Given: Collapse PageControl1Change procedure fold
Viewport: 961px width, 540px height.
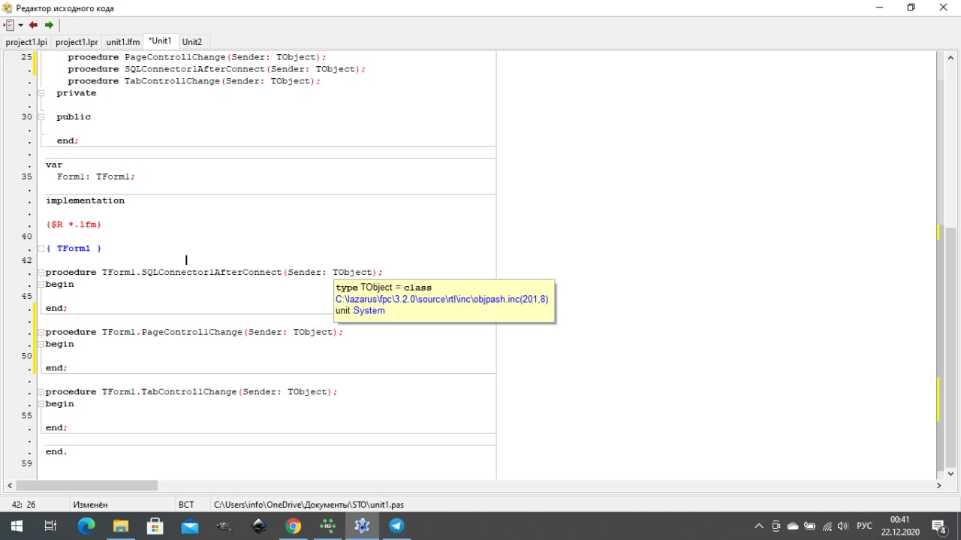Looking at the screenshot, I should tap(41, 332).
